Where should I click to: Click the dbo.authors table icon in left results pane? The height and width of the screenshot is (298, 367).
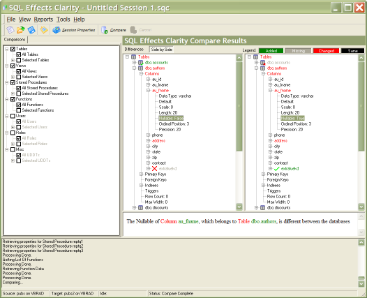coord(140,68)
